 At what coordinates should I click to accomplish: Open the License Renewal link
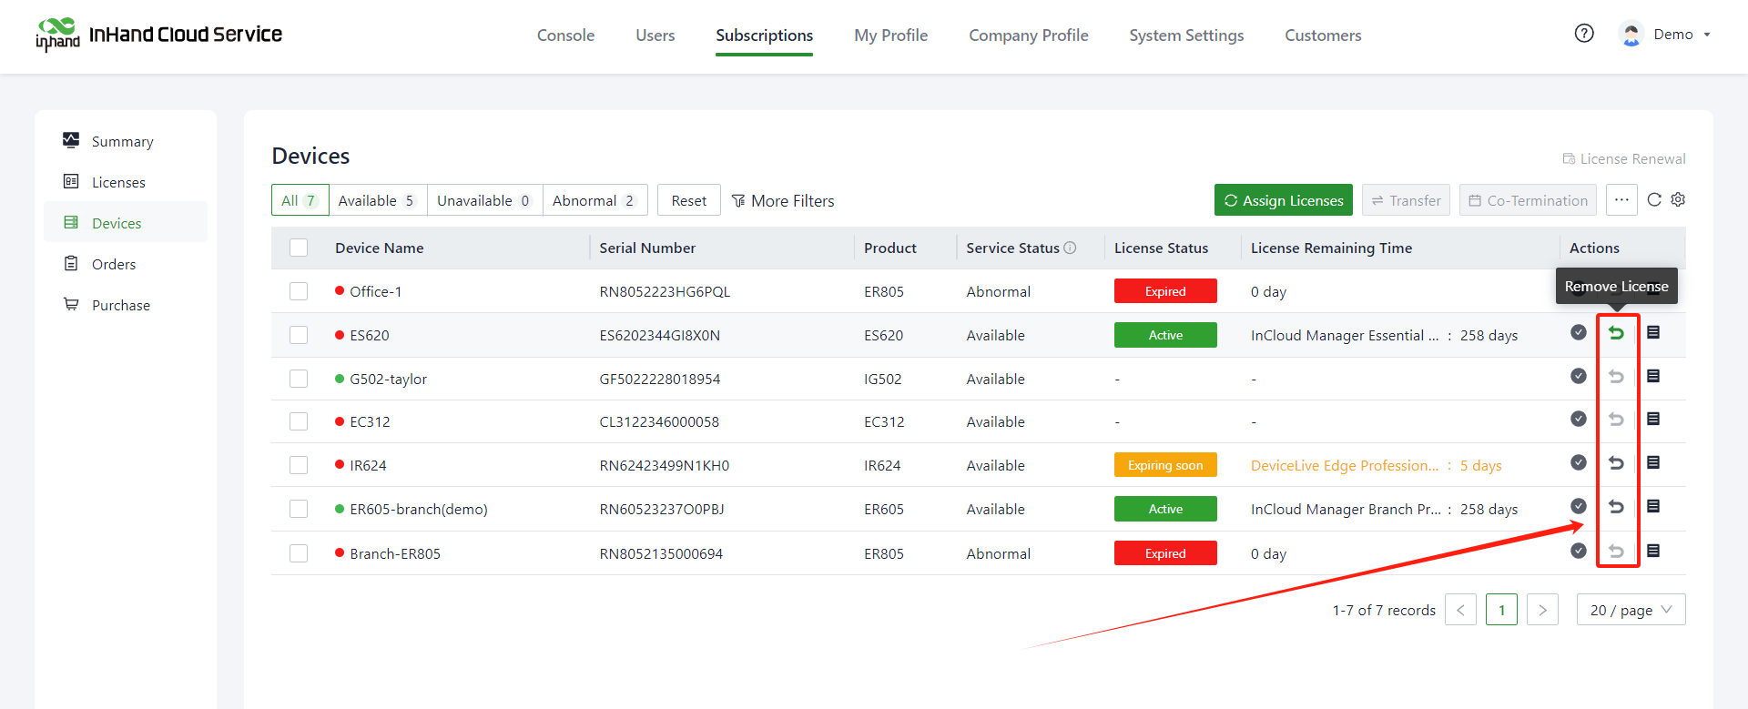click(x=1624, y=158)
